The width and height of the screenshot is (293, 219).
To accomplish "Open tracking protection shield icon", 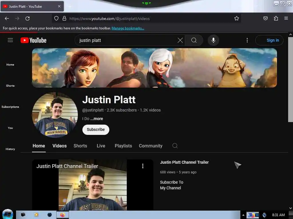I will 56,19.
